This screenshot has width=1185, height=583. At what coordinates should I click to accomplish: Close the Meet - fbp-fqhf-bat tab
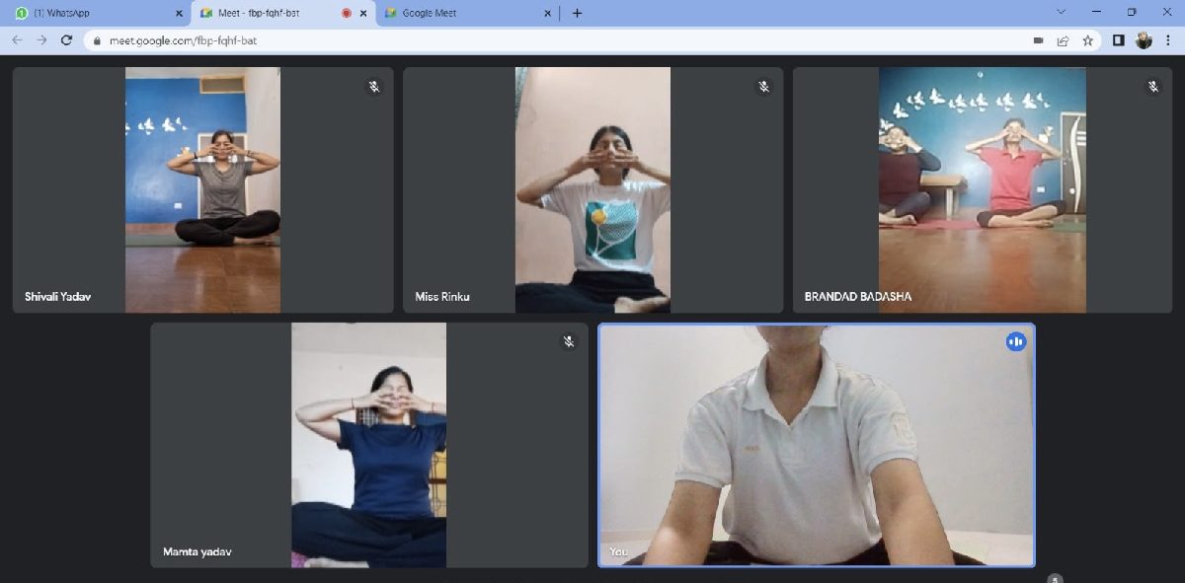pos(363,14)
